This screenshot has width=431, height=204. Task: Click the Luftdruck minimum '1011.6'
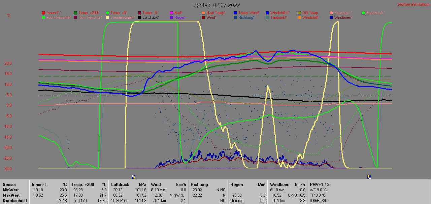[140, 190]
